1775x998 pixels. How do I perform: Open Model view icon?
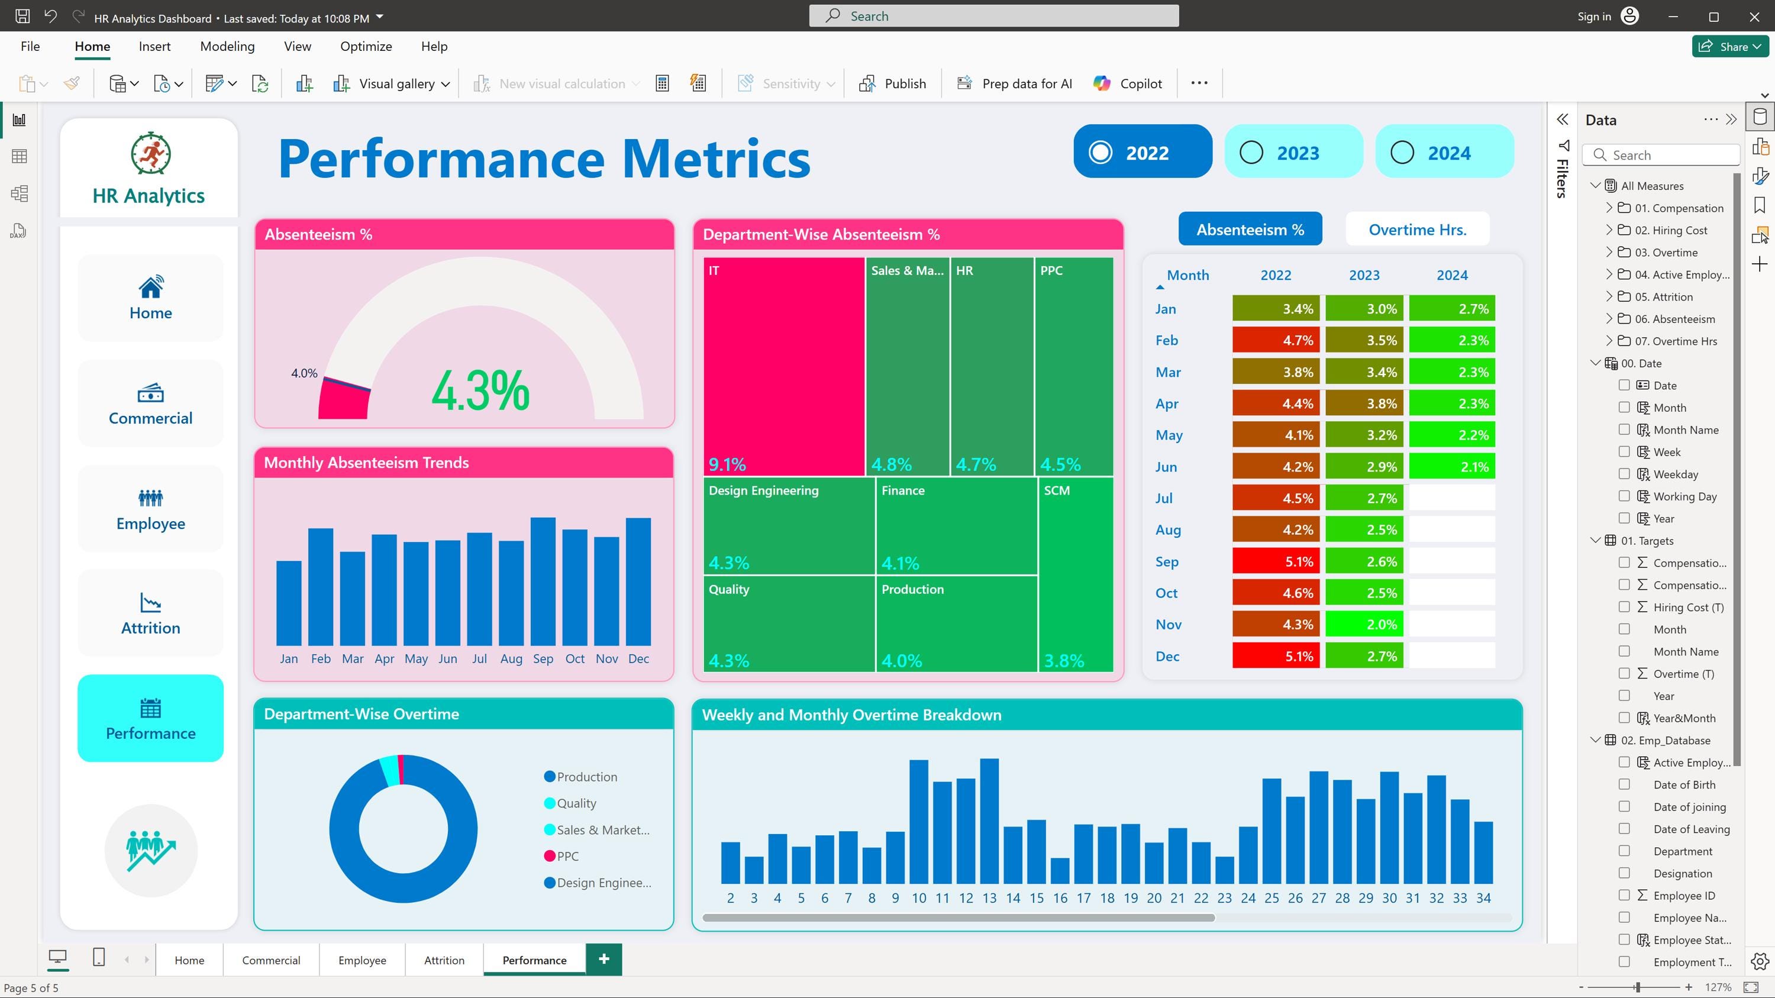point(20,193)
